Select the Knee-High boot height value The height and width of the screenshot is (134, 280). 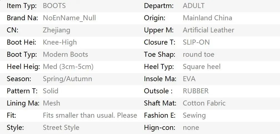pyautogui.click(x=60, y=42)
